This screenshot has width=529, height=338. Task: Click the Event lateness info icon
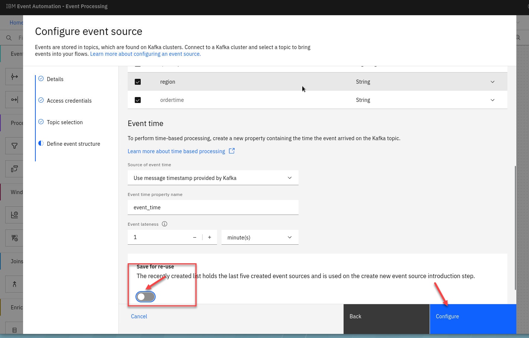click(165, 224)
